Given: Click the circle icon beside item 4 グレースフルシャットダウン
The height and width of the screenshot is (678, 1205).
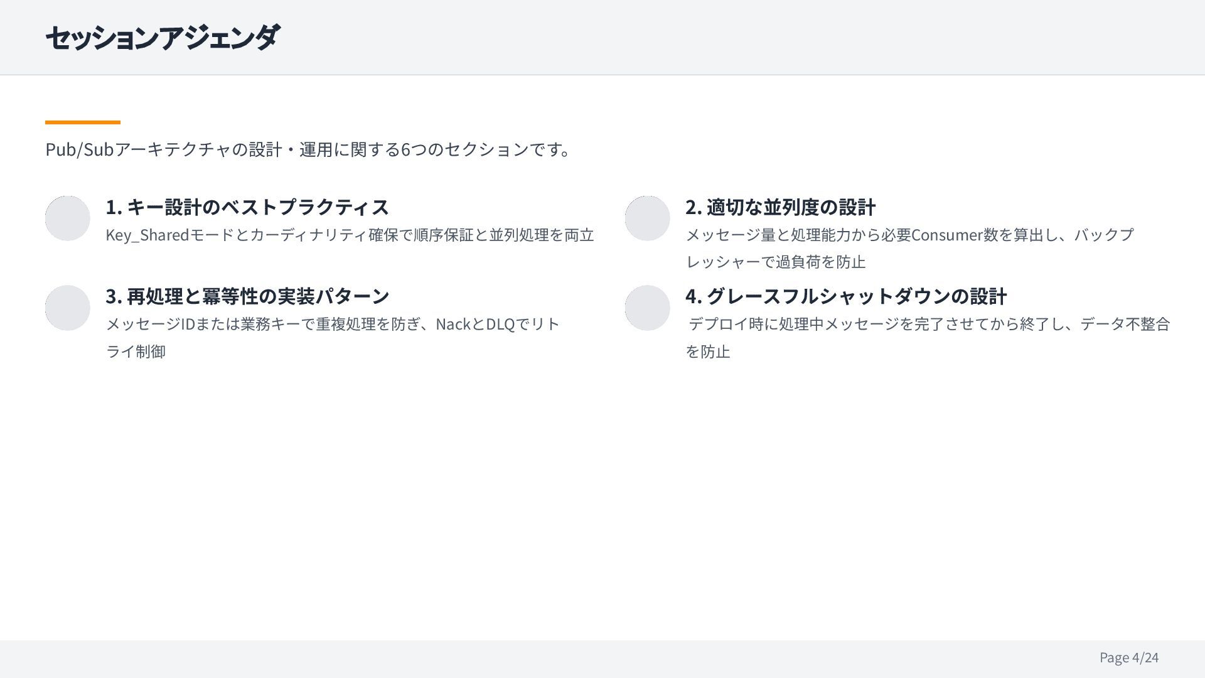Looking at the screenshot, I should tap(647, 308).
